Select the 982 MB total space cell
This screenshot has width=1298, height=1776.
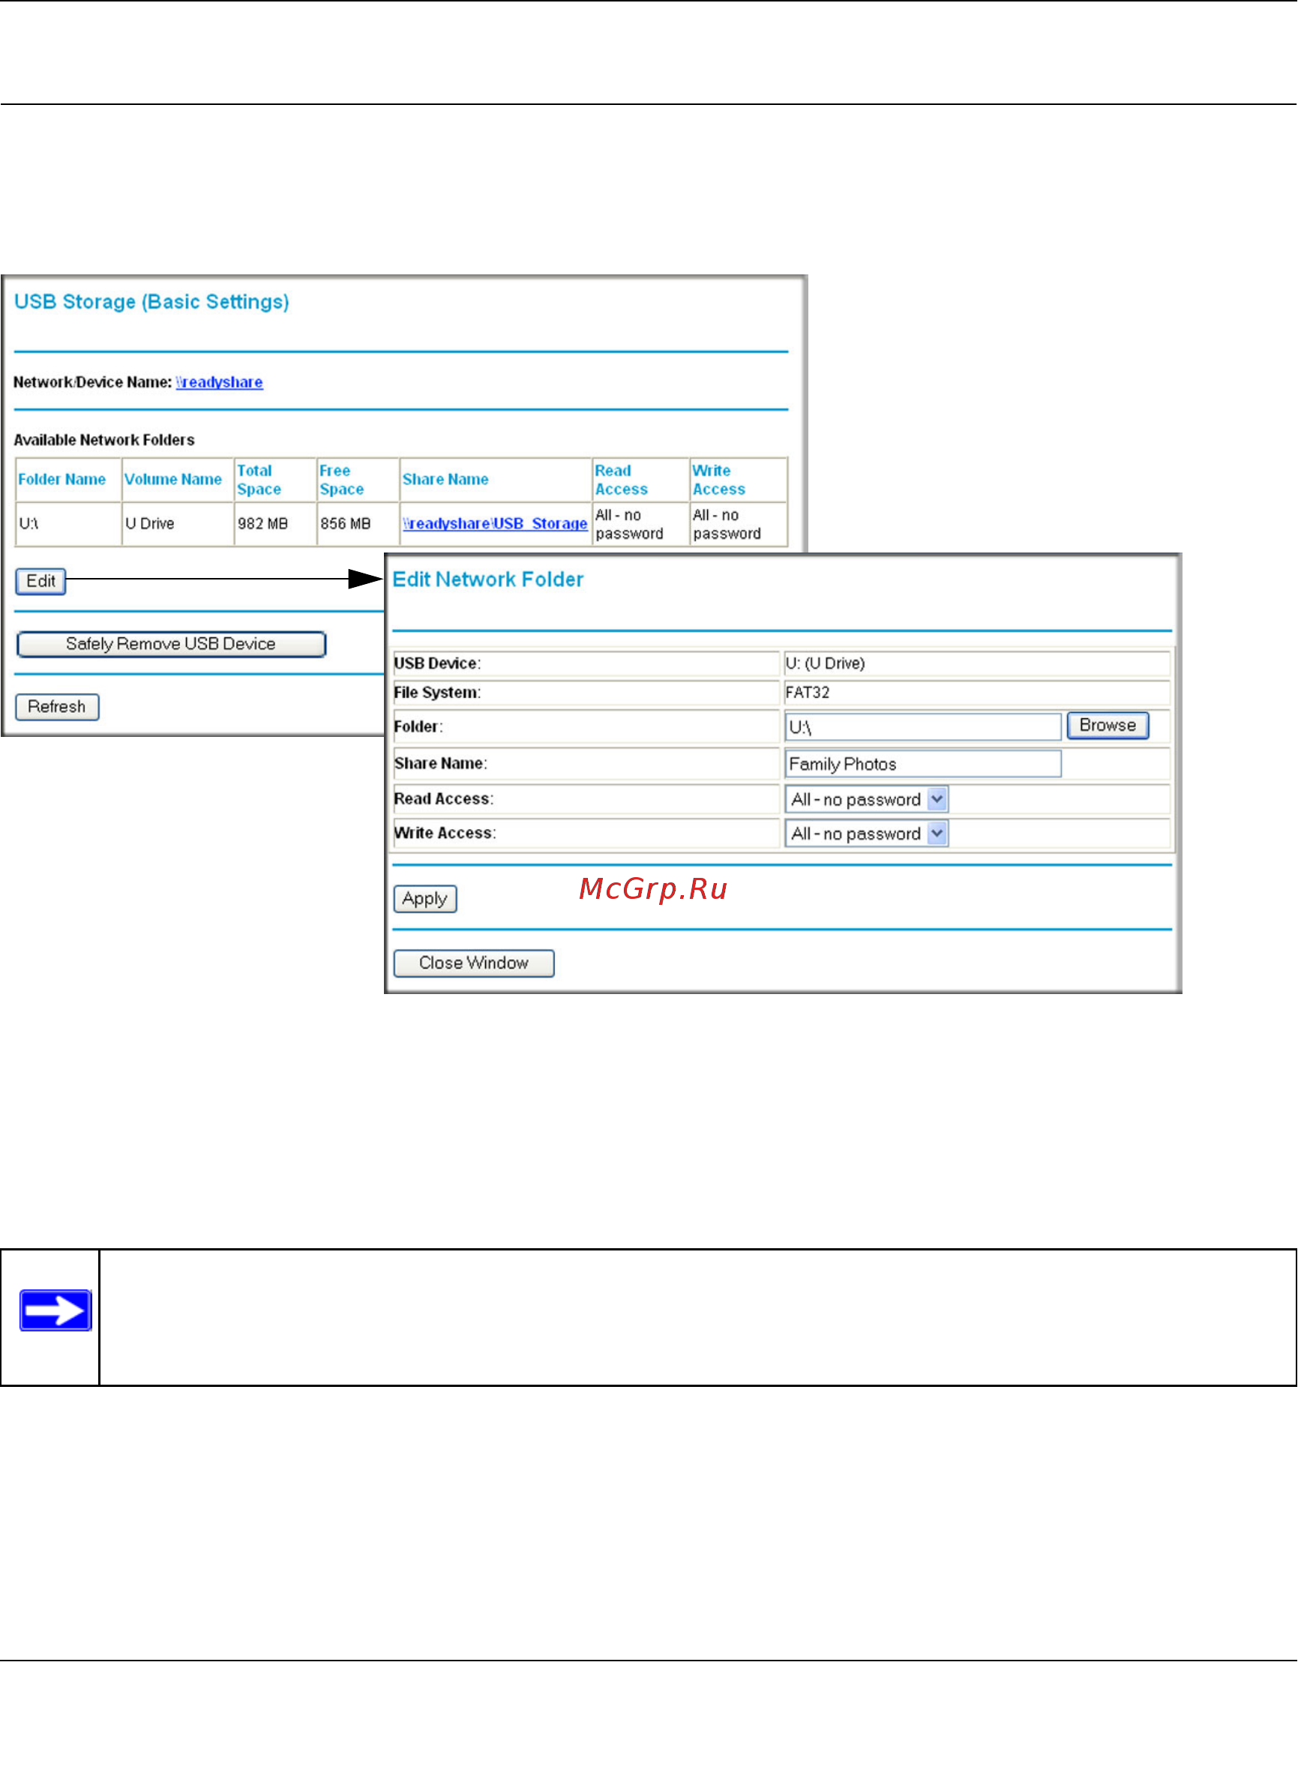(276, 524)
